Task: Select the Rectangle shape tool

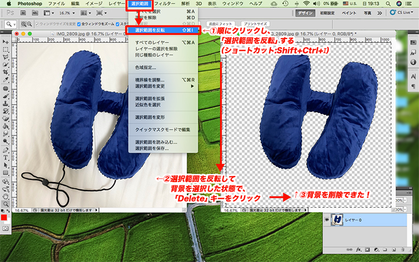Action: (6, 173)
